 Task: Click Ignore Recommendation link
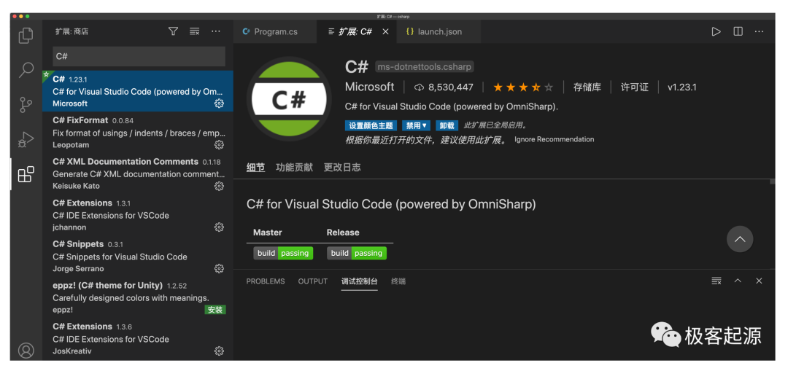click(555, 139)
